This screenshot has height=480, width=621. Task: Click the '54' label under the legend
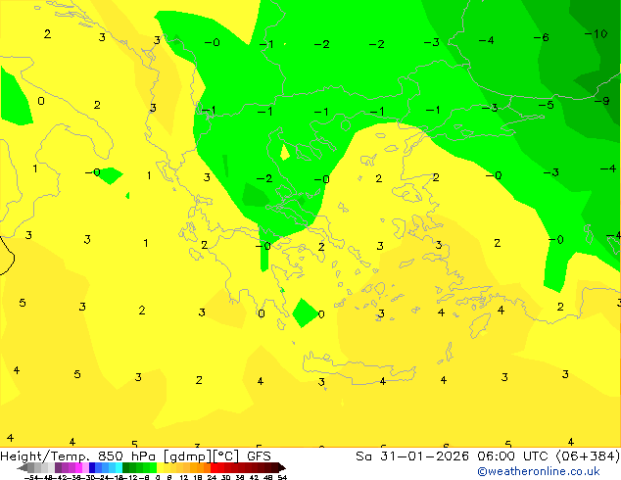[282, 477]
